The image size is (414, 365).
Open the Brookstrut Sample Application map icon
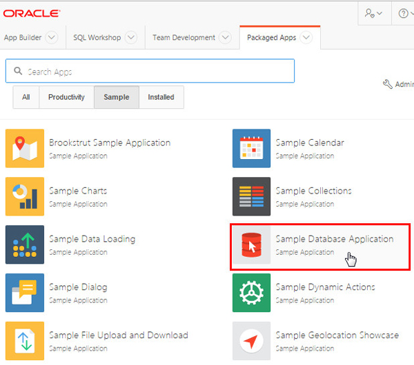click(25, 148)
